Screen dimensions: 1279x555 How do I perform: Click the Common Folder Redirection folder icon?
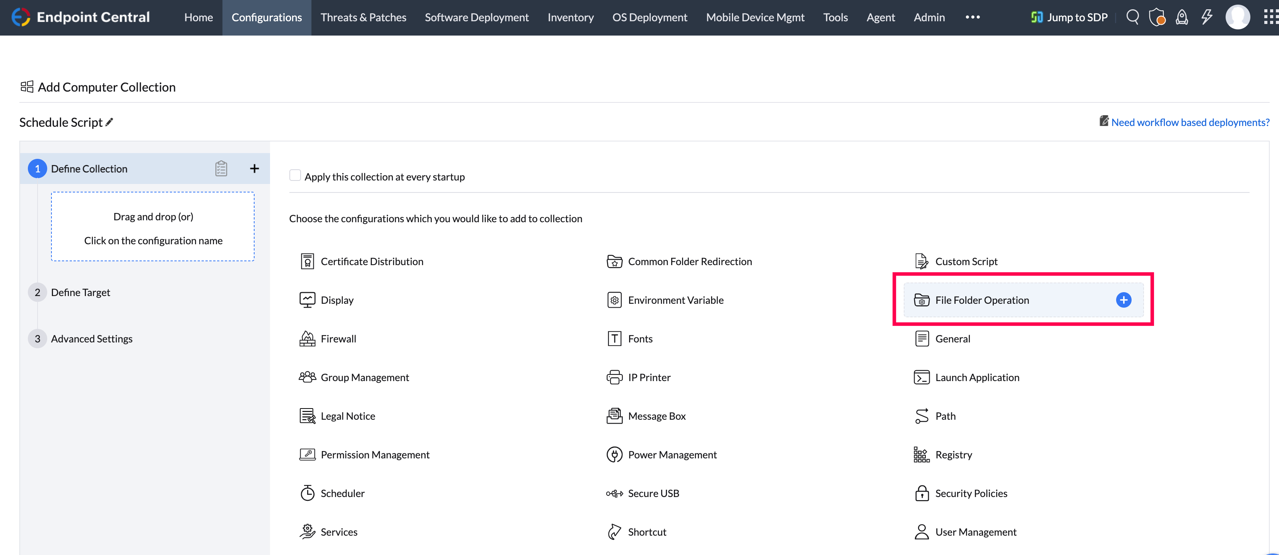pyautogui.click(x=615, y=261)
